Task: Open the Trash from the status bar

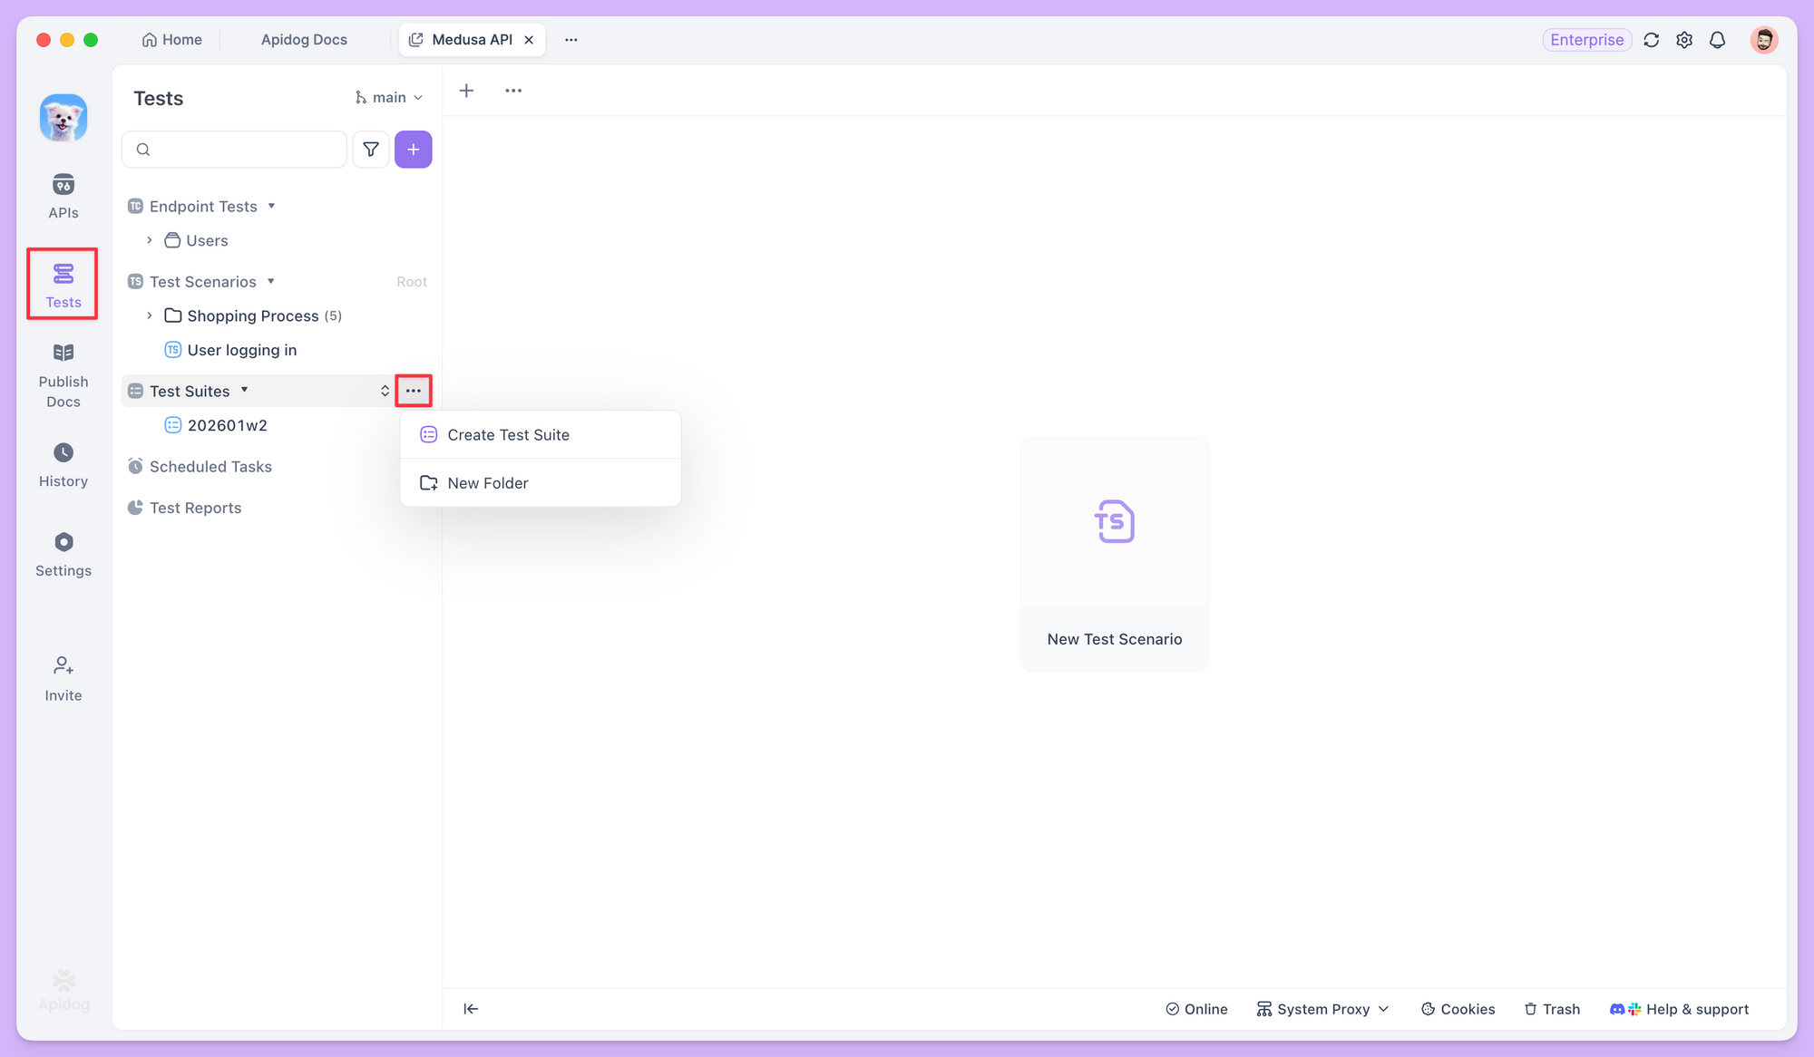Action: tap(1552, 1008)
